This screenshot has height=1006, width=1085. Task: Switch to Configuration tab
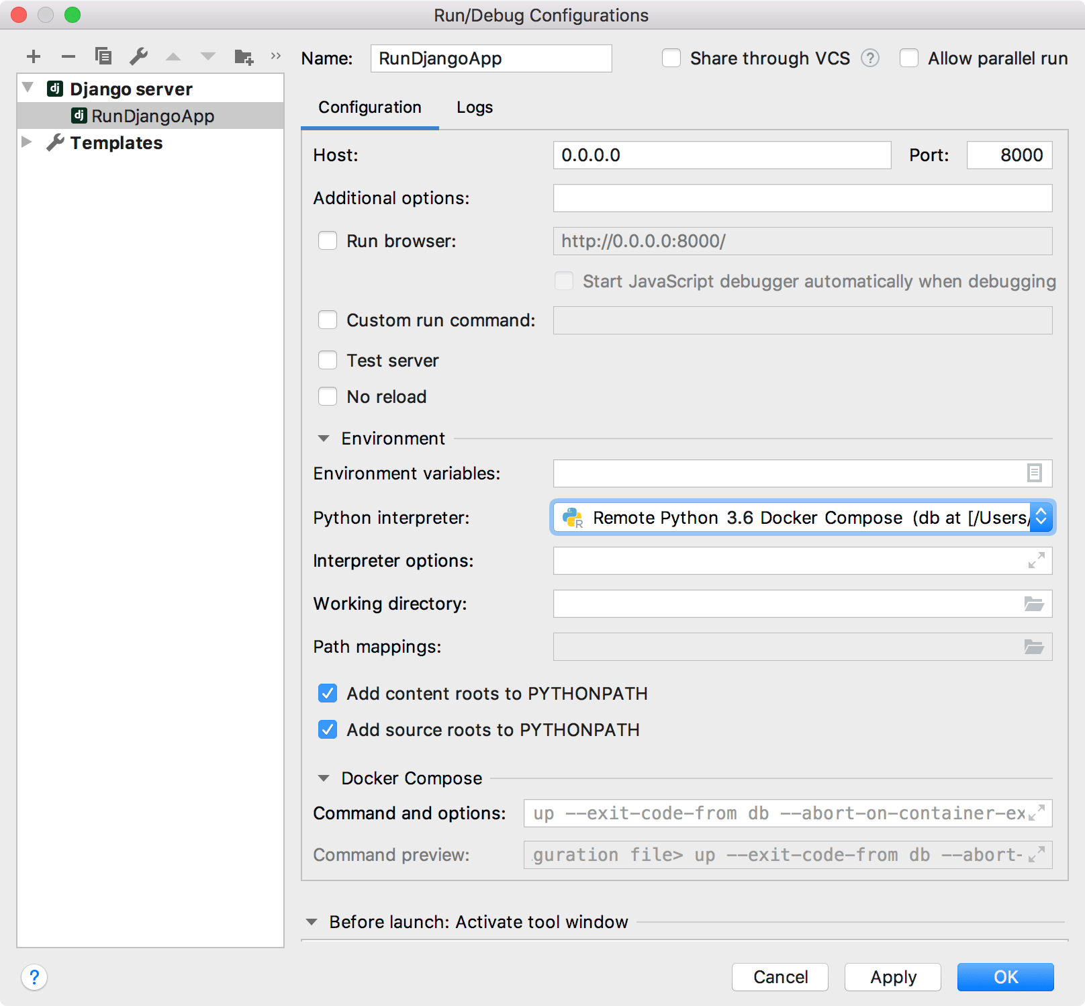(370, 107)
